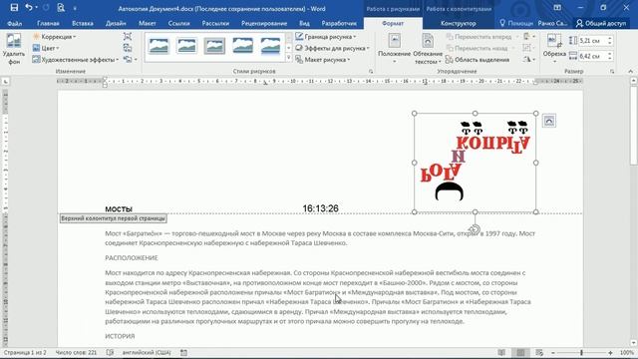Switch to the Вид tab
638x359 pixels.
304,23
